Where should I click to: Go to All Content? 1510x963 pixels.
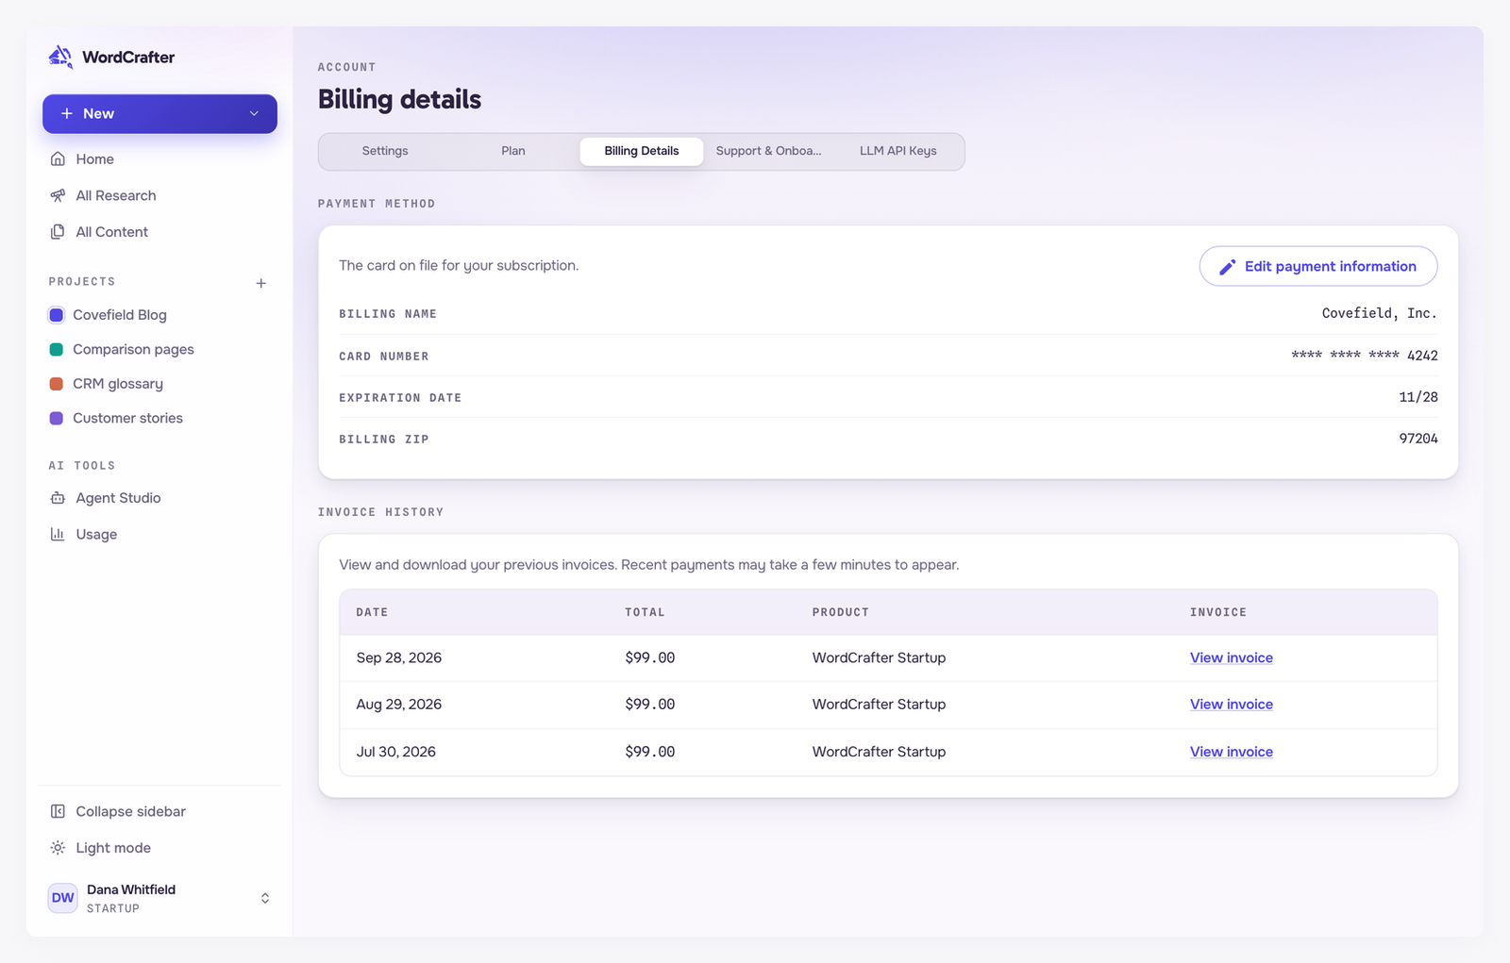pyautogui.click(x=159, y=232)
